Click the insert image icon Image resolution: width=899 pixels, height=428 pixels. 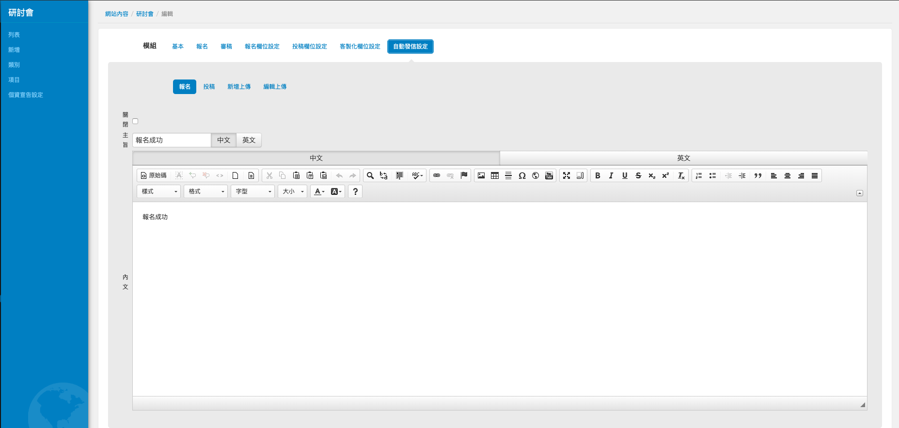click(x=481, y=175)
